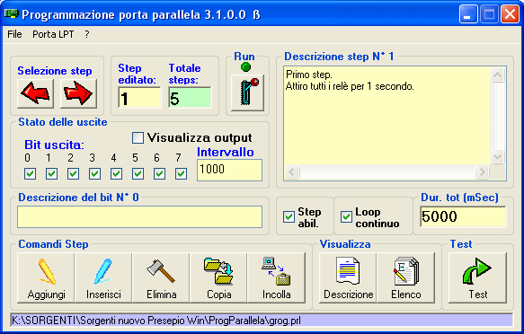Open the Descrizione document view
The height and width of the screenshot is (334, 524).
348,277
